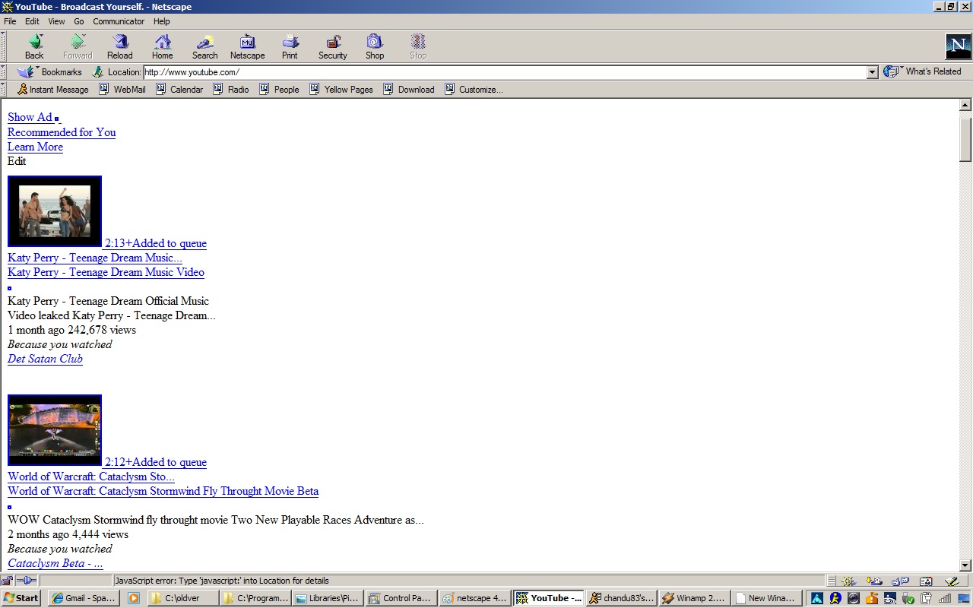Viewport: 973px width, 608px height.
Task: Launch Instant Message from the personal toolbar
Action: coord(52,90)
